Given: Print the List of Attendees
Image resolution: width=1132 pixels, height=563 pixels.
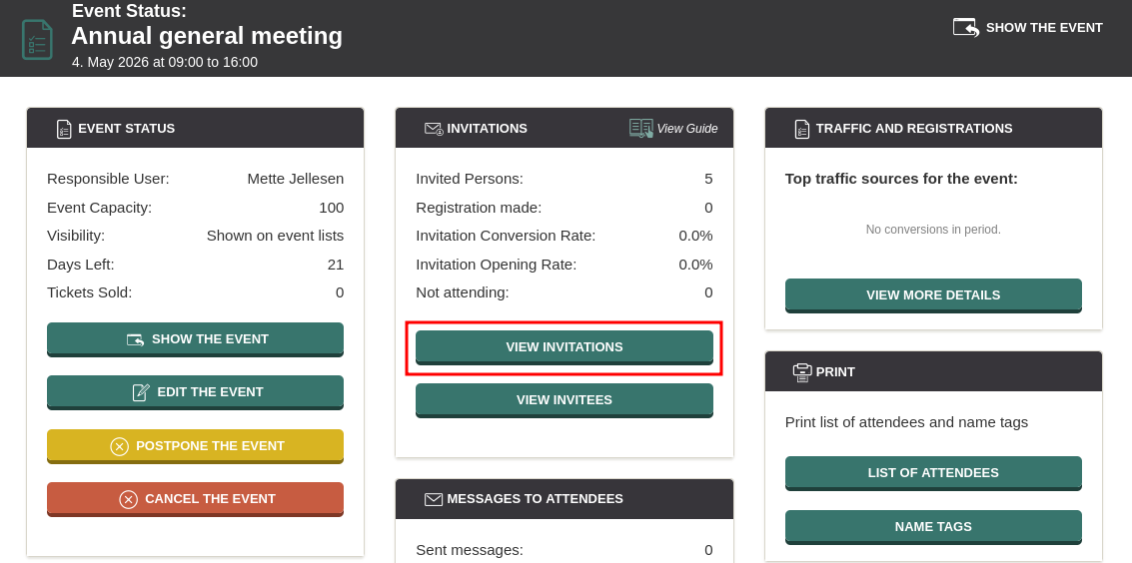Looking at the screenshot, I should [x=932, y=473].
